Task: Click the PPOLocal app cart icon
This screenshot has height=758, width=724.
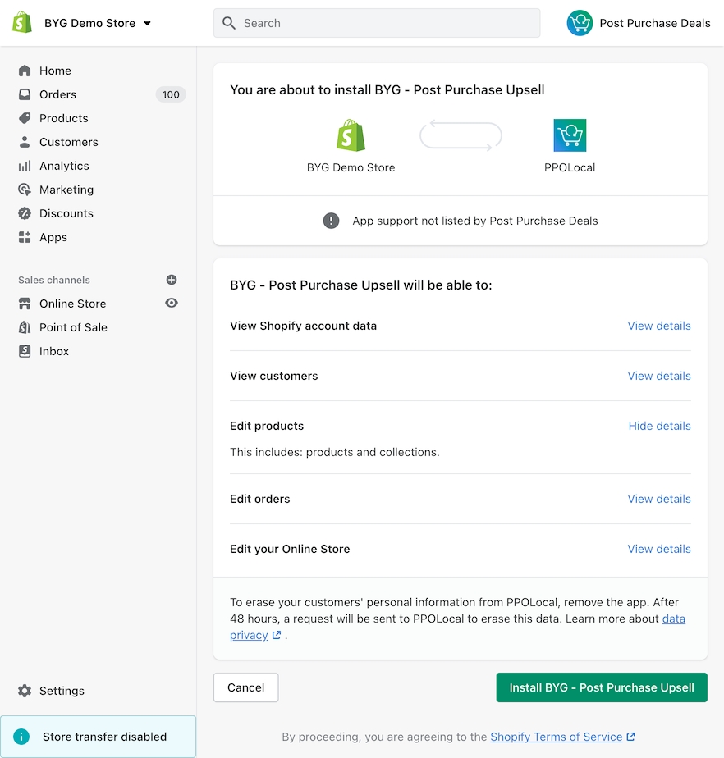Action: coord(570,135)
